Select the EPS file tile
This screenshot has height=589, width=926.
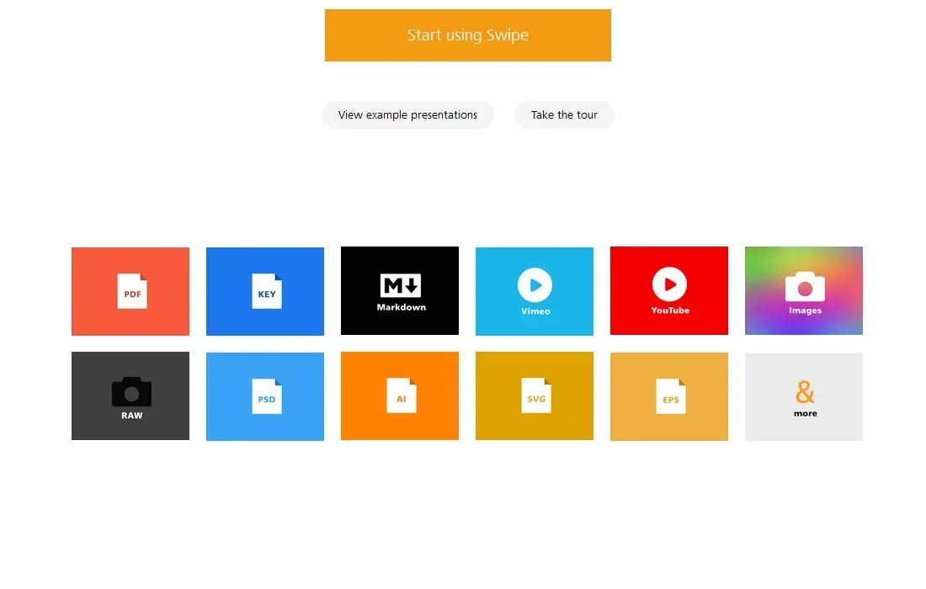tap(669, 396)
